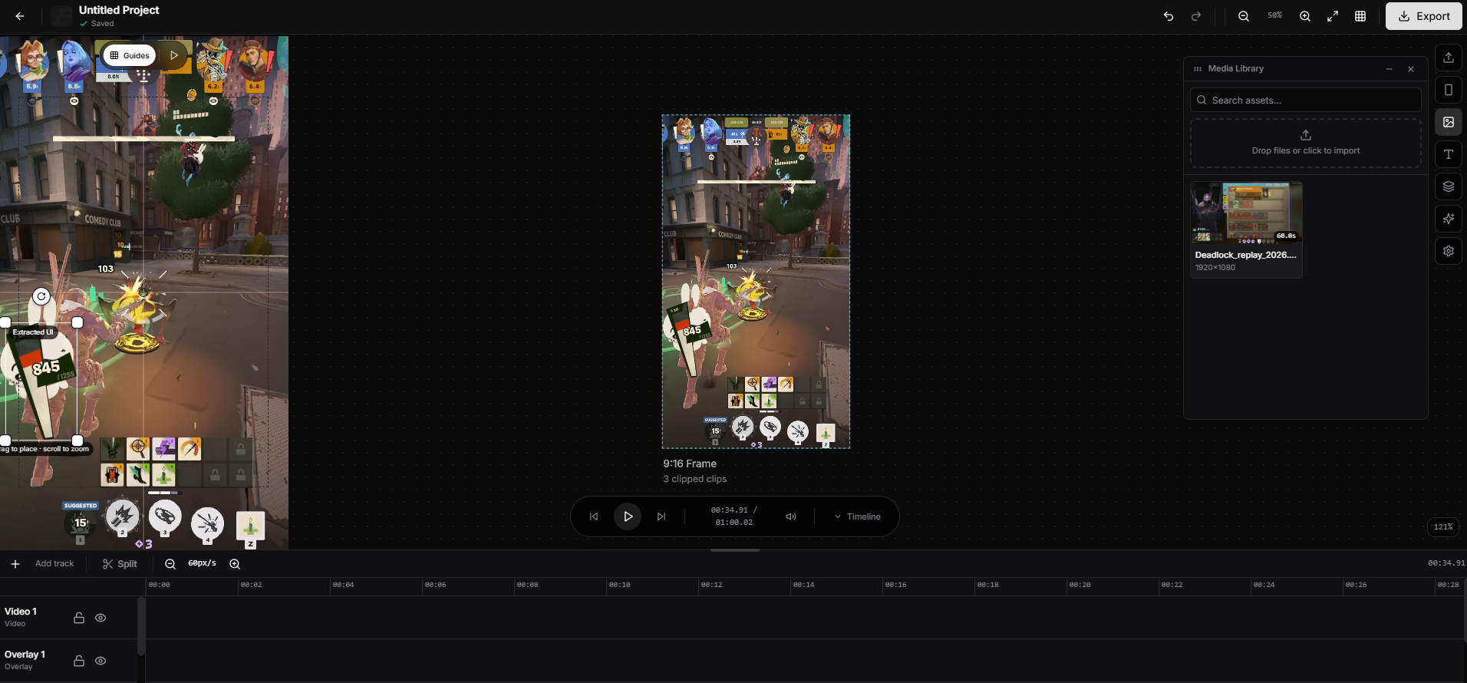Click the 00:10 mark on timeline ruler

(620, 585)
